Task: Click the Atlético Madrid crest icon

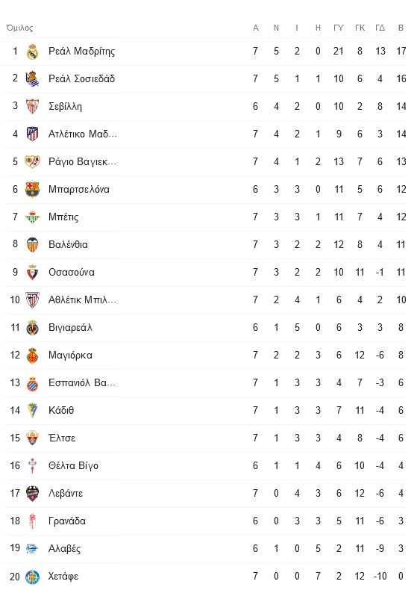Action: pyautogui.click(x=33, y=134)
